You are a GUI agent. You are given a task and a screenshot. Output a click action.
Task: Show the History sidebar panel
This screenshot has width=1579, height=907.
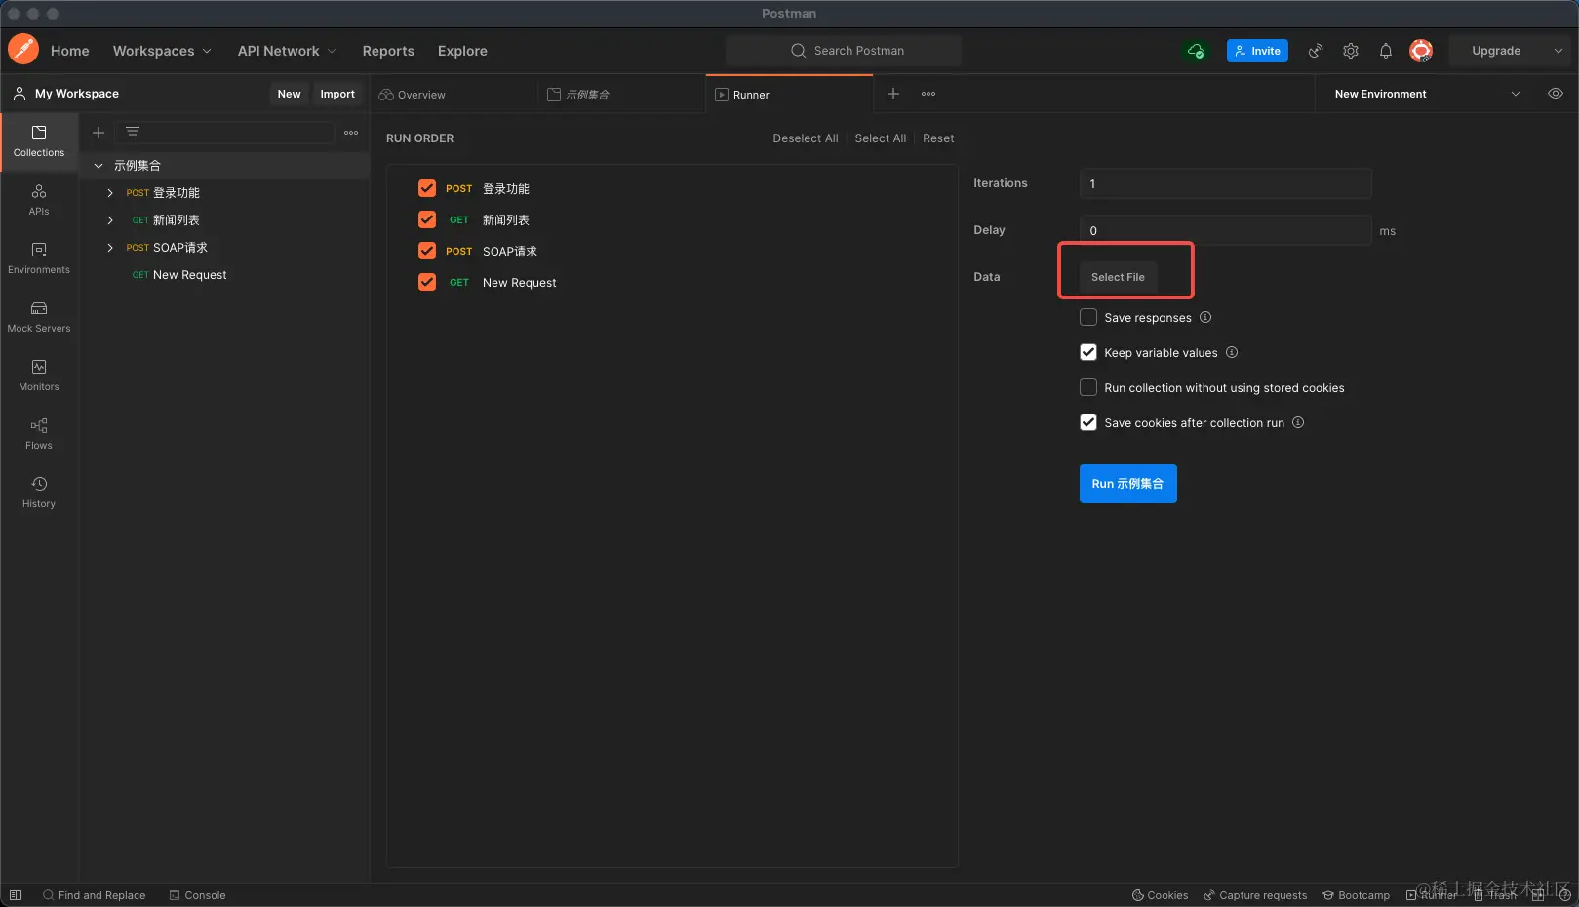point(39,493)
